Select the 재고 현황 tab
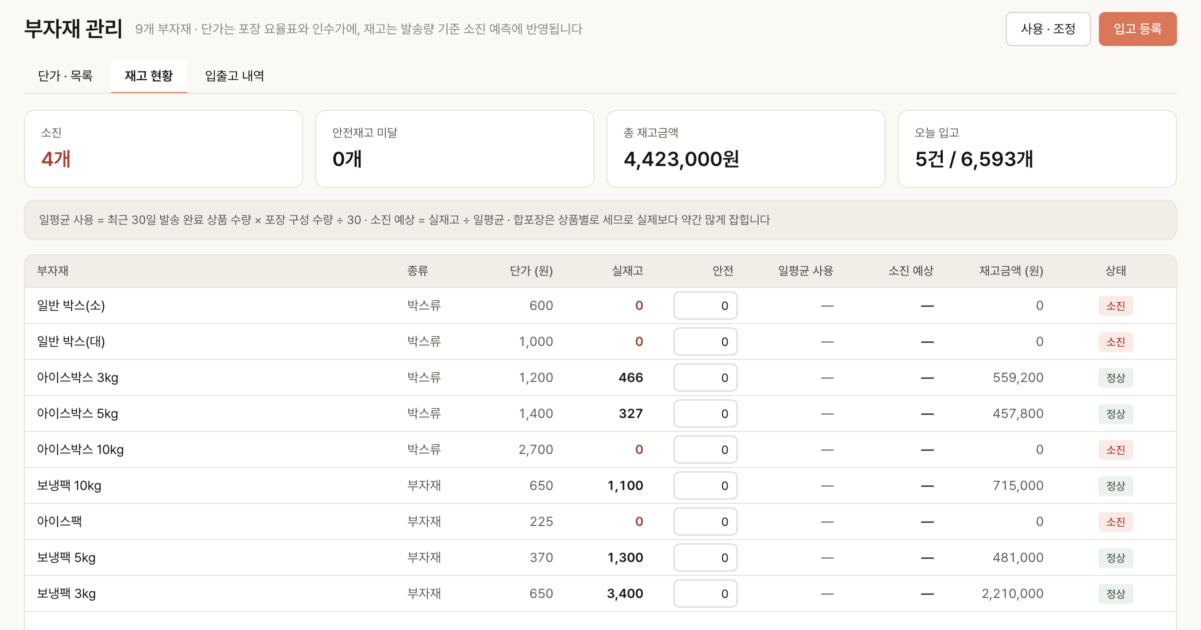This screenshot has width=1201, height=630. [x=149, y=76]
